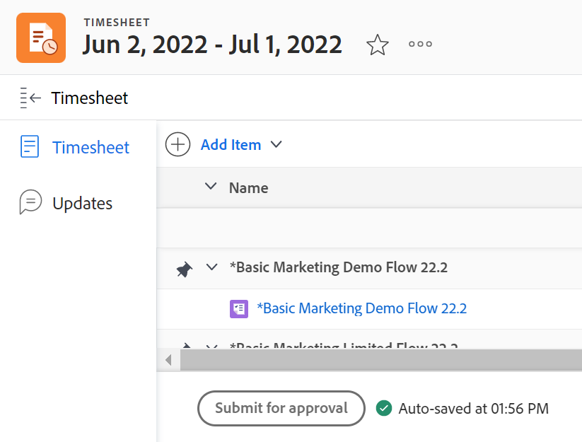Click the orange Timesheet app icon

(41, 37)
